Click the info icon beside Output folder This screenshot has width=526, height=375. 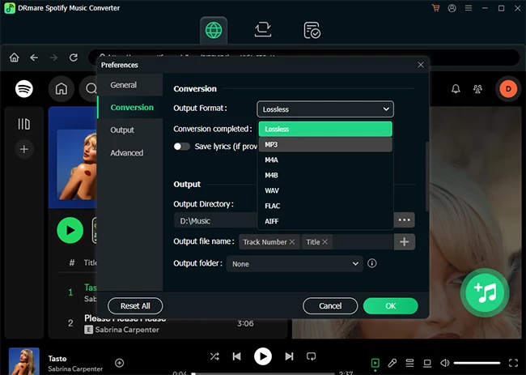[x=372, y=263]
